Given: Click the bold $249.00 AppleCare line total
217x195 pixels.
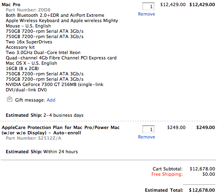Looking at the screenshot, I should click(206, 127).
